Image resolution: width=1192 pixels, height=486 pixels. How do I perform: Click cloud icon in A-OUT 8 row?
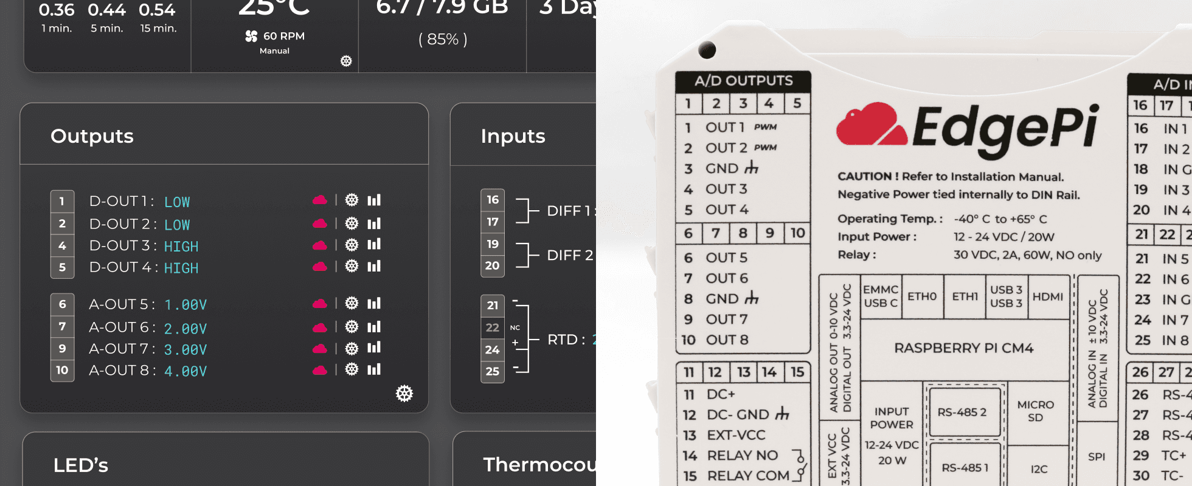point(320,369)
